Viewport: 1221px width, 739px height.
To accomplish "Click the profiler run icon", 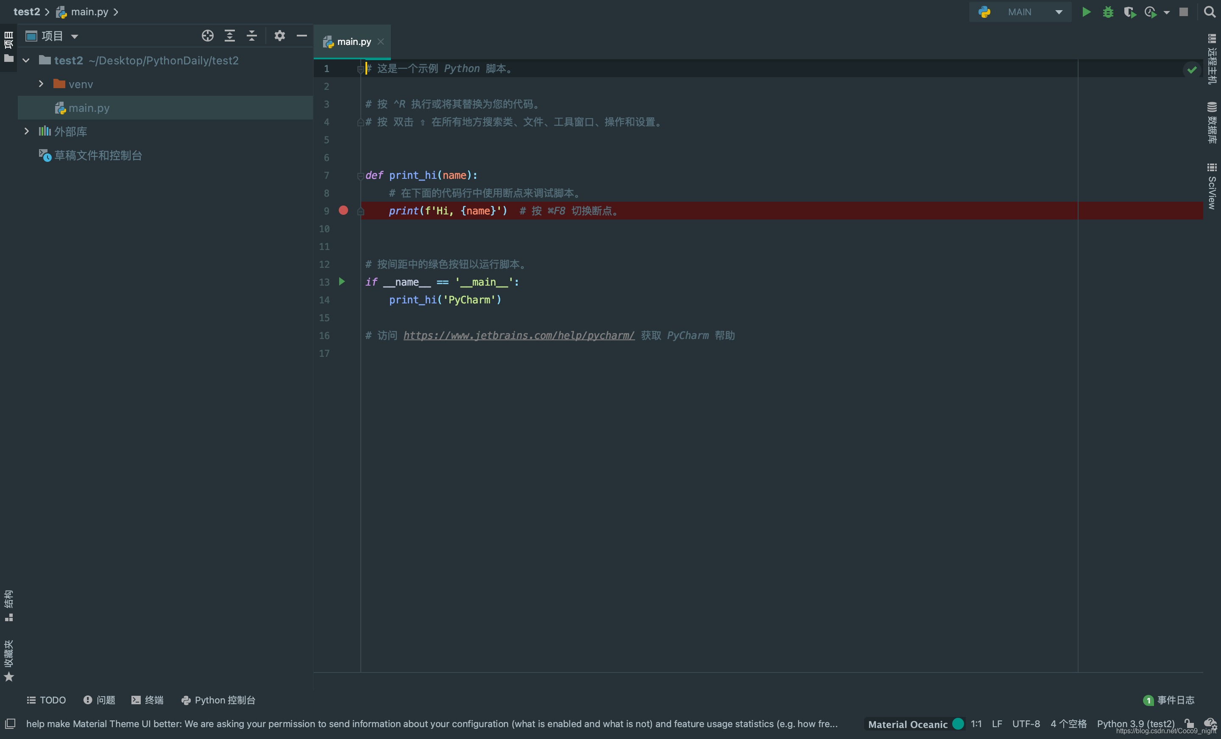I will pos(1151,12).
